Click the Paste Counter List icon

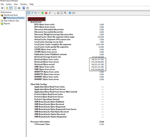58,13
